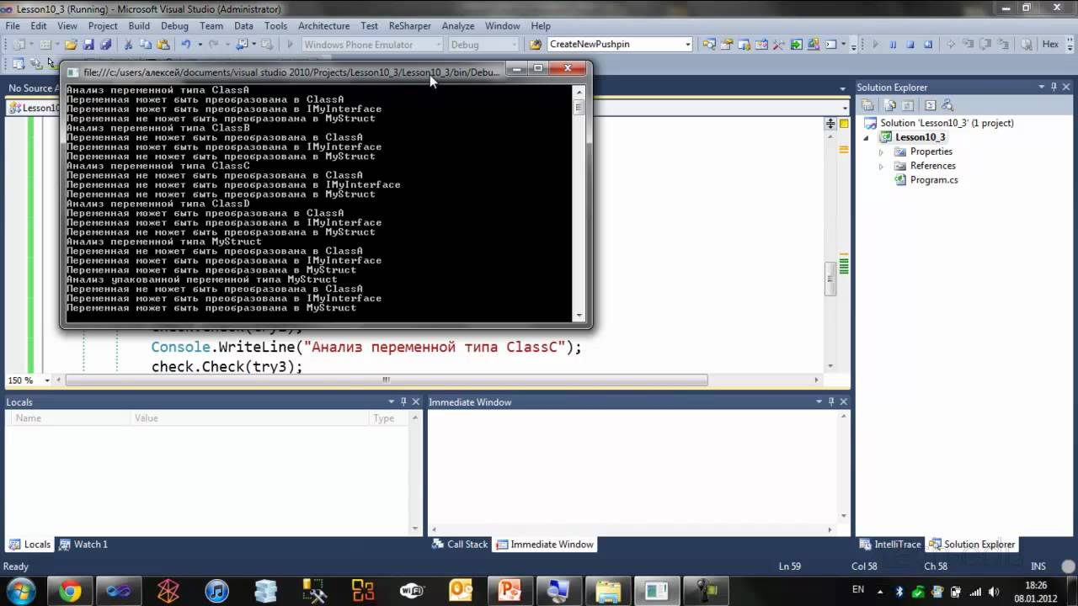Click the EN language indicator
This screenshot has width=1078, height=606.
[x=858, y=589]
